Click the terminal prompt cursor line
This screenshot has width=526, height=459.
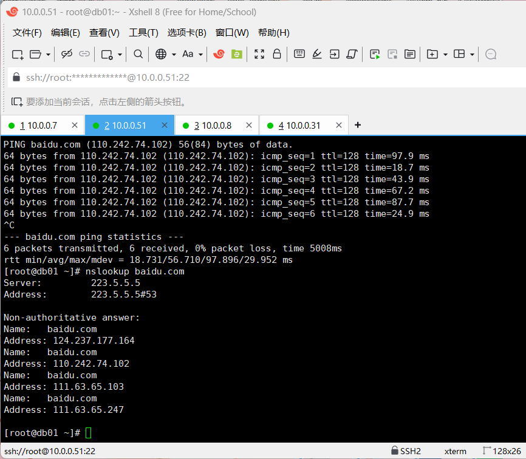47,433
